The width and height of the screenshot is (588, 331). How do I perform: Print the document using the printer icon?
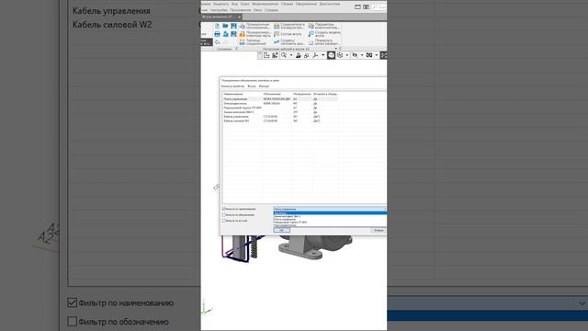pyautogui.click(x=217, y=34)
